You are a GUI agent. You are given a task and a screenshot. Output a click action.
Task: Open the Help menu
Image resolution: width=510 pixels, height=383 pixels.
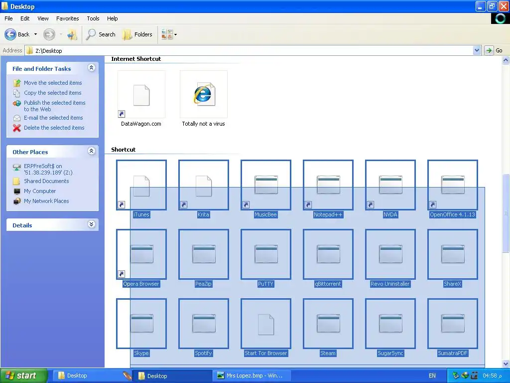(x=113, y=18)
